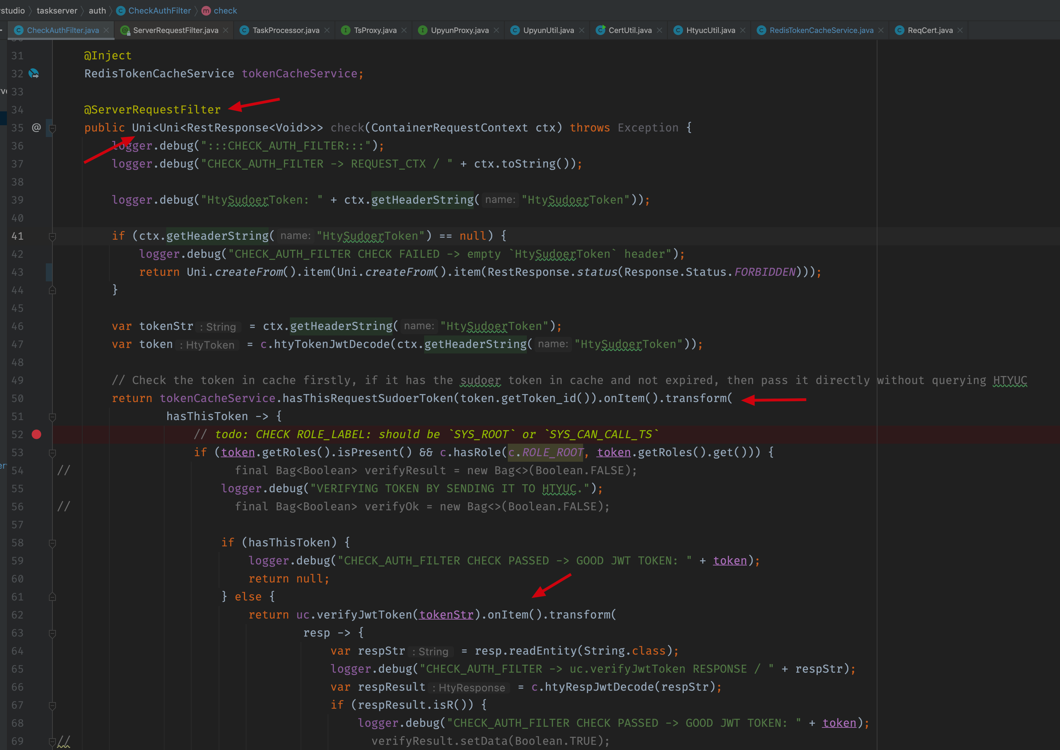The width and height of the screenshot is (1060, 750).
Task: Open the 'auth' package breadcrumb
Action: tap(97, 11)
